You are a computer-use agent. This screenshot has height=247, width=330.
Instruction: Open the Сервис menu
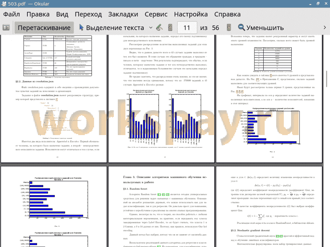(x=156, y=14)
